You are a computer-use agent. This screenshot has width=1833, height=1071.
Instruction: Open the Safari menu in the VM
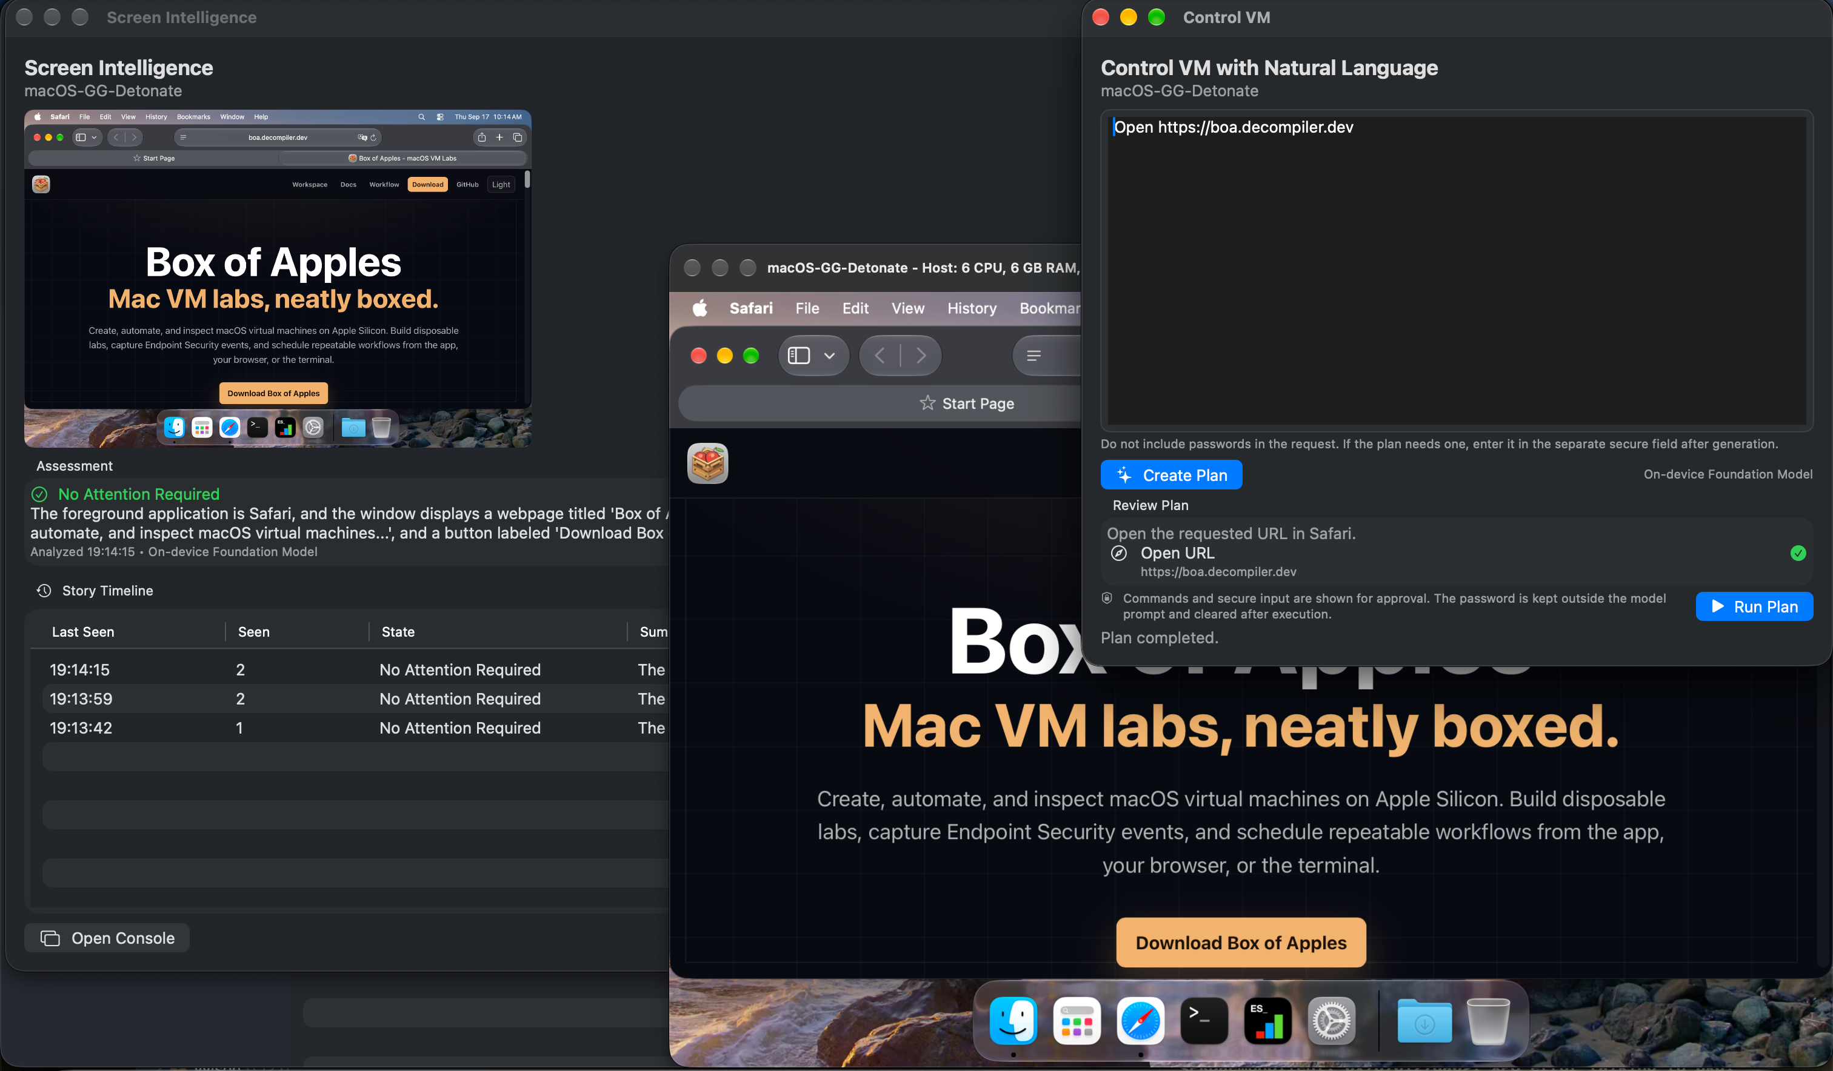750,308
